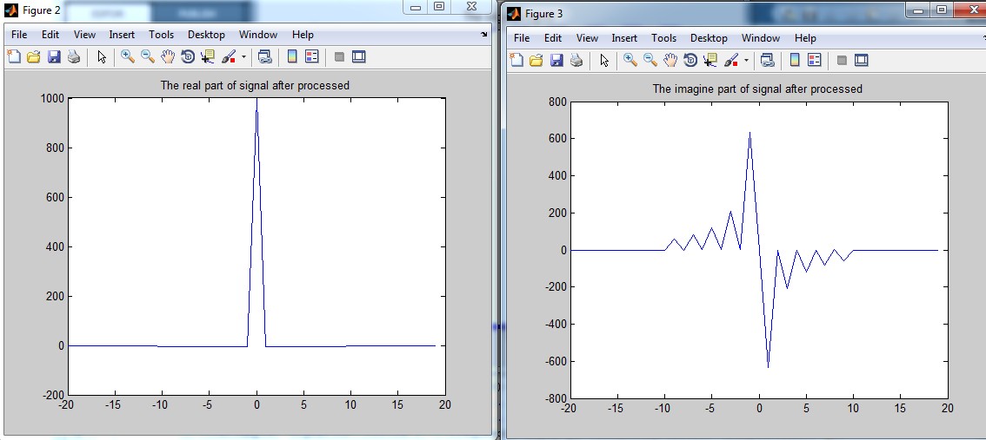
Task: Click Show Plot Tools icon in Figure 2
Action: 358,57
